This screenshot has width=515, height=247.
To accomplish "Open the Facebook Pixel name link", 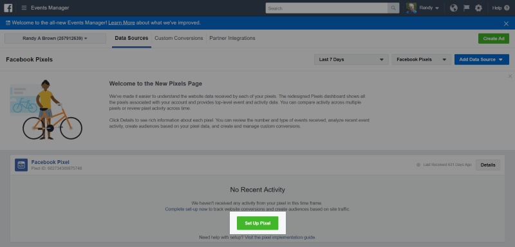I will tap(50, 162).
